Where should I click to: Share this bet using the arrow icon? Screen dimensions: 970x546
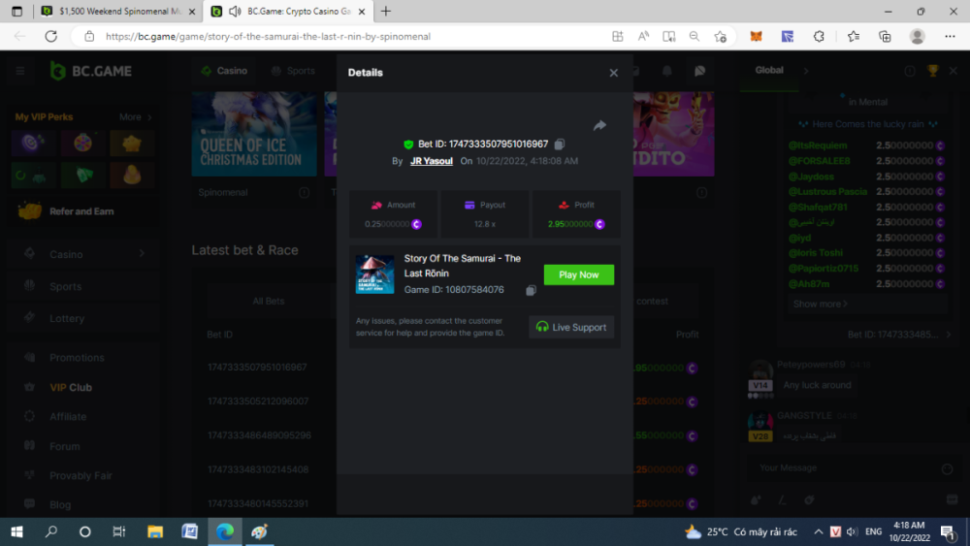[x=599, y=126]
